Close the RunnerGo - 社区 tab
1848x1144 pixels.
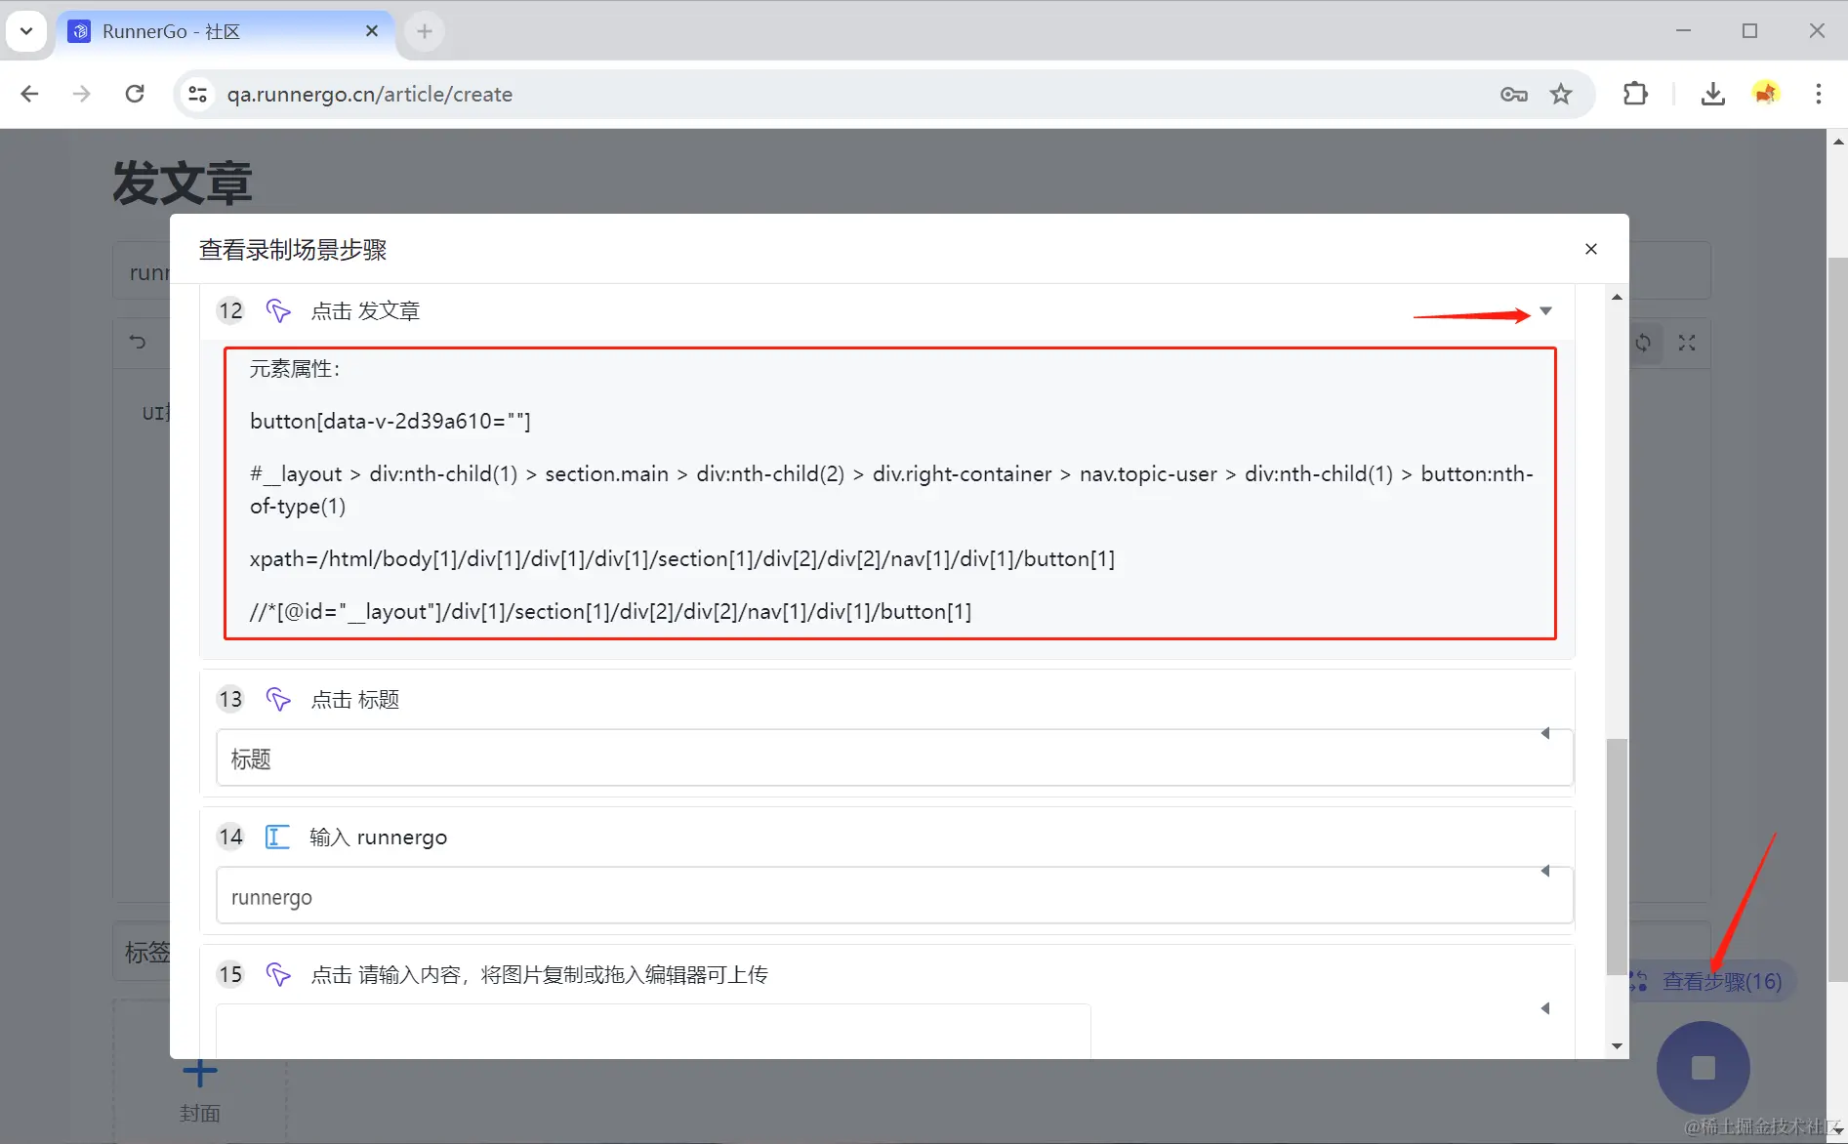pyautogui.click(x=372, y=31)
